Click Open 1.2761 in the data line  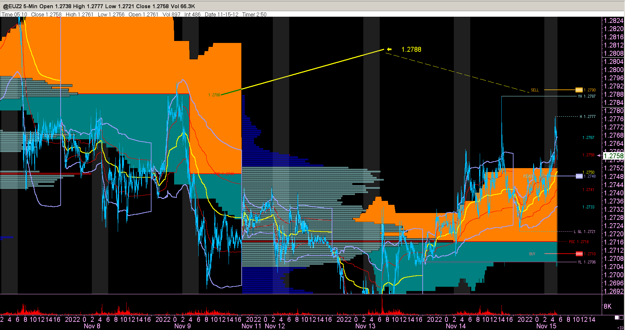point(143,14)
